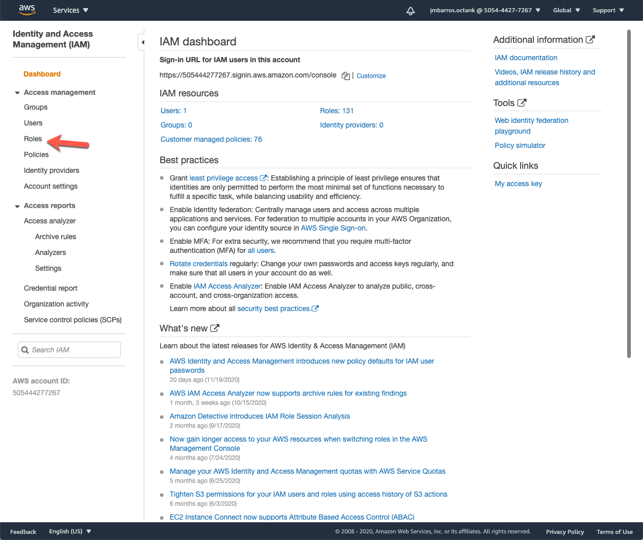This screenshot has height=540, width=643.
Task: Open the jmbarros.octank account menu
Action: (485, 10)
